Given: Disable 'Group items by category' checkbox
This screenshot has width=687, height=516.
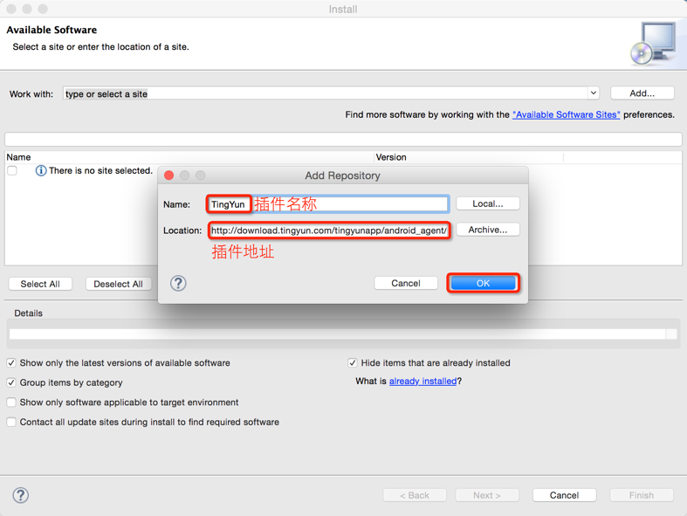Looking at the screenshot, I should [x=11, y=382].
